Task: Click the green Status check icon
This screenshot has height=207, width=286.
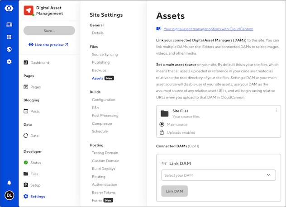Action: pyautogui.click(x=26, y=162)
